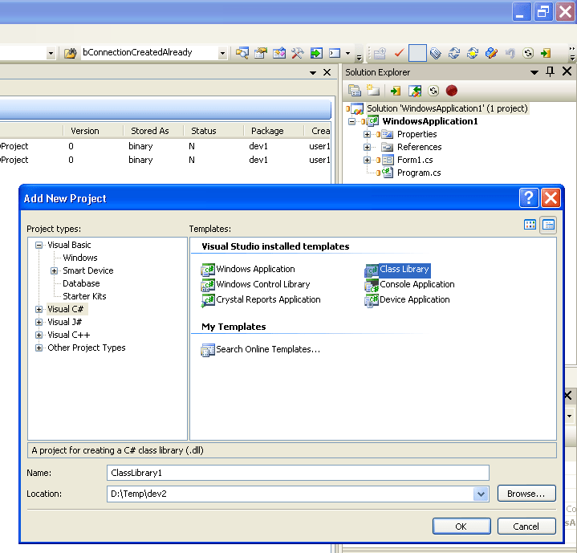Select the Console Application template
Image resolution: width=577 pixels, height=553 pixels.
409,284
